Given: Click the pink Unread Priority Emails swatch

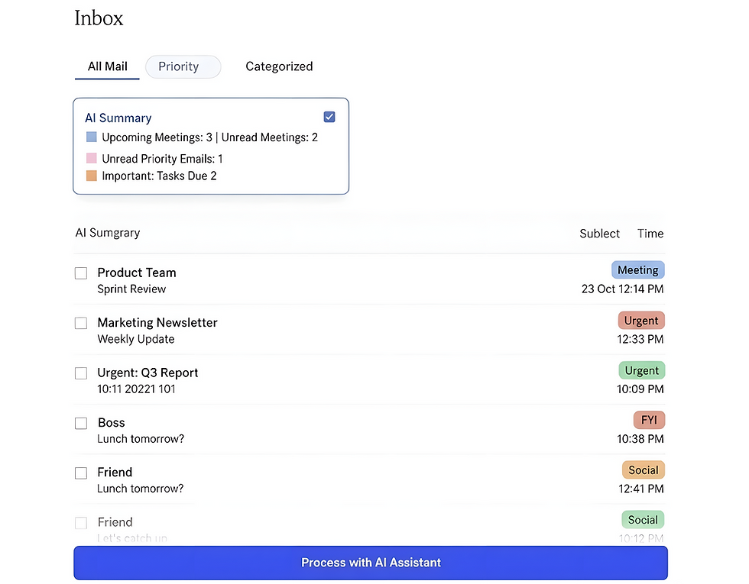Looking at the screenshot, I should 92,158.
